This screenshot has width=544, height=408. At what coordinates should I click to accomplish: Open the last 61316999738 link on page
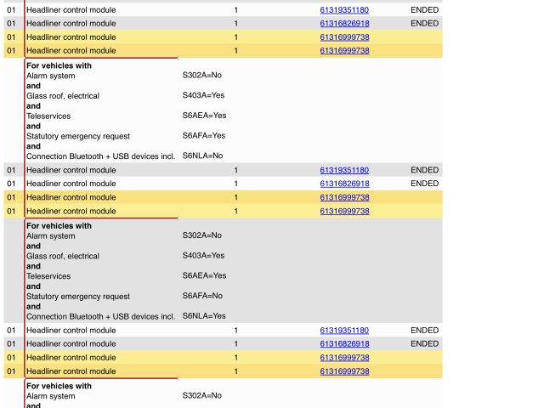tap(344, 371)
